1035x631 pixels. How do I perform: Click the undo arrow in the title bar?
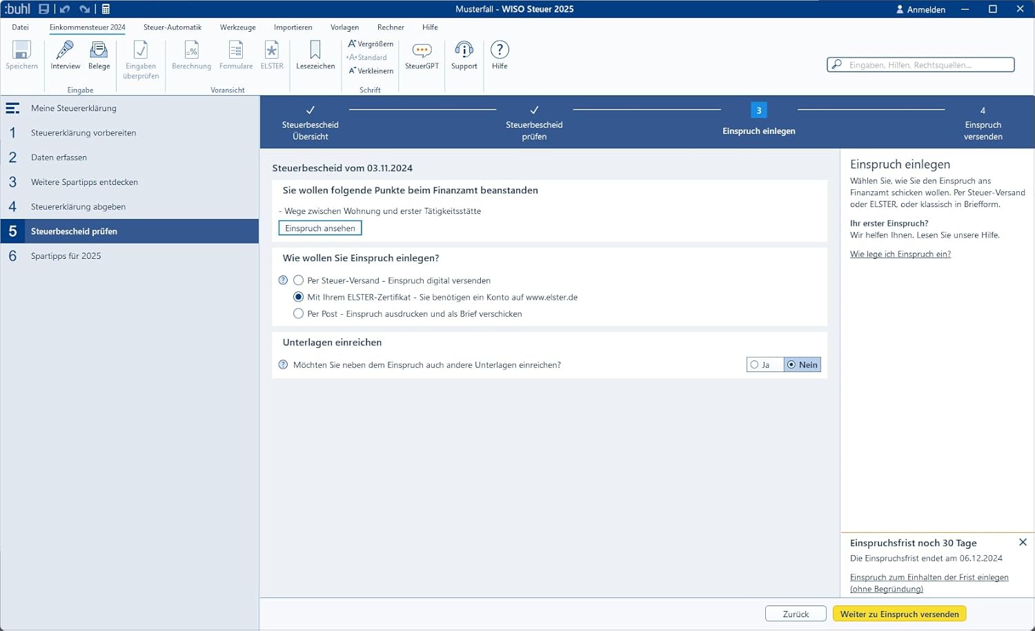(65, 9)
